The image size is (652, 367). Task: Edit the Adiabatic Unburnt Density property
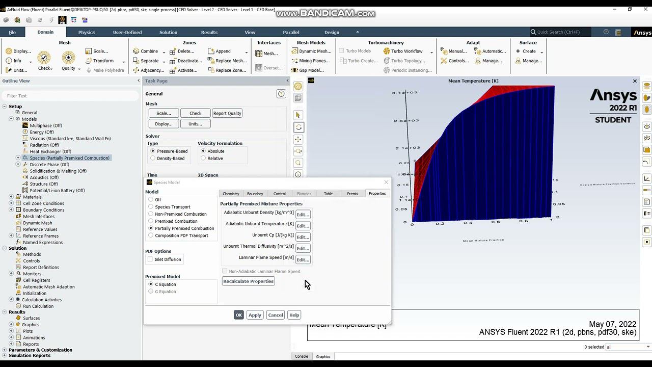303,215
